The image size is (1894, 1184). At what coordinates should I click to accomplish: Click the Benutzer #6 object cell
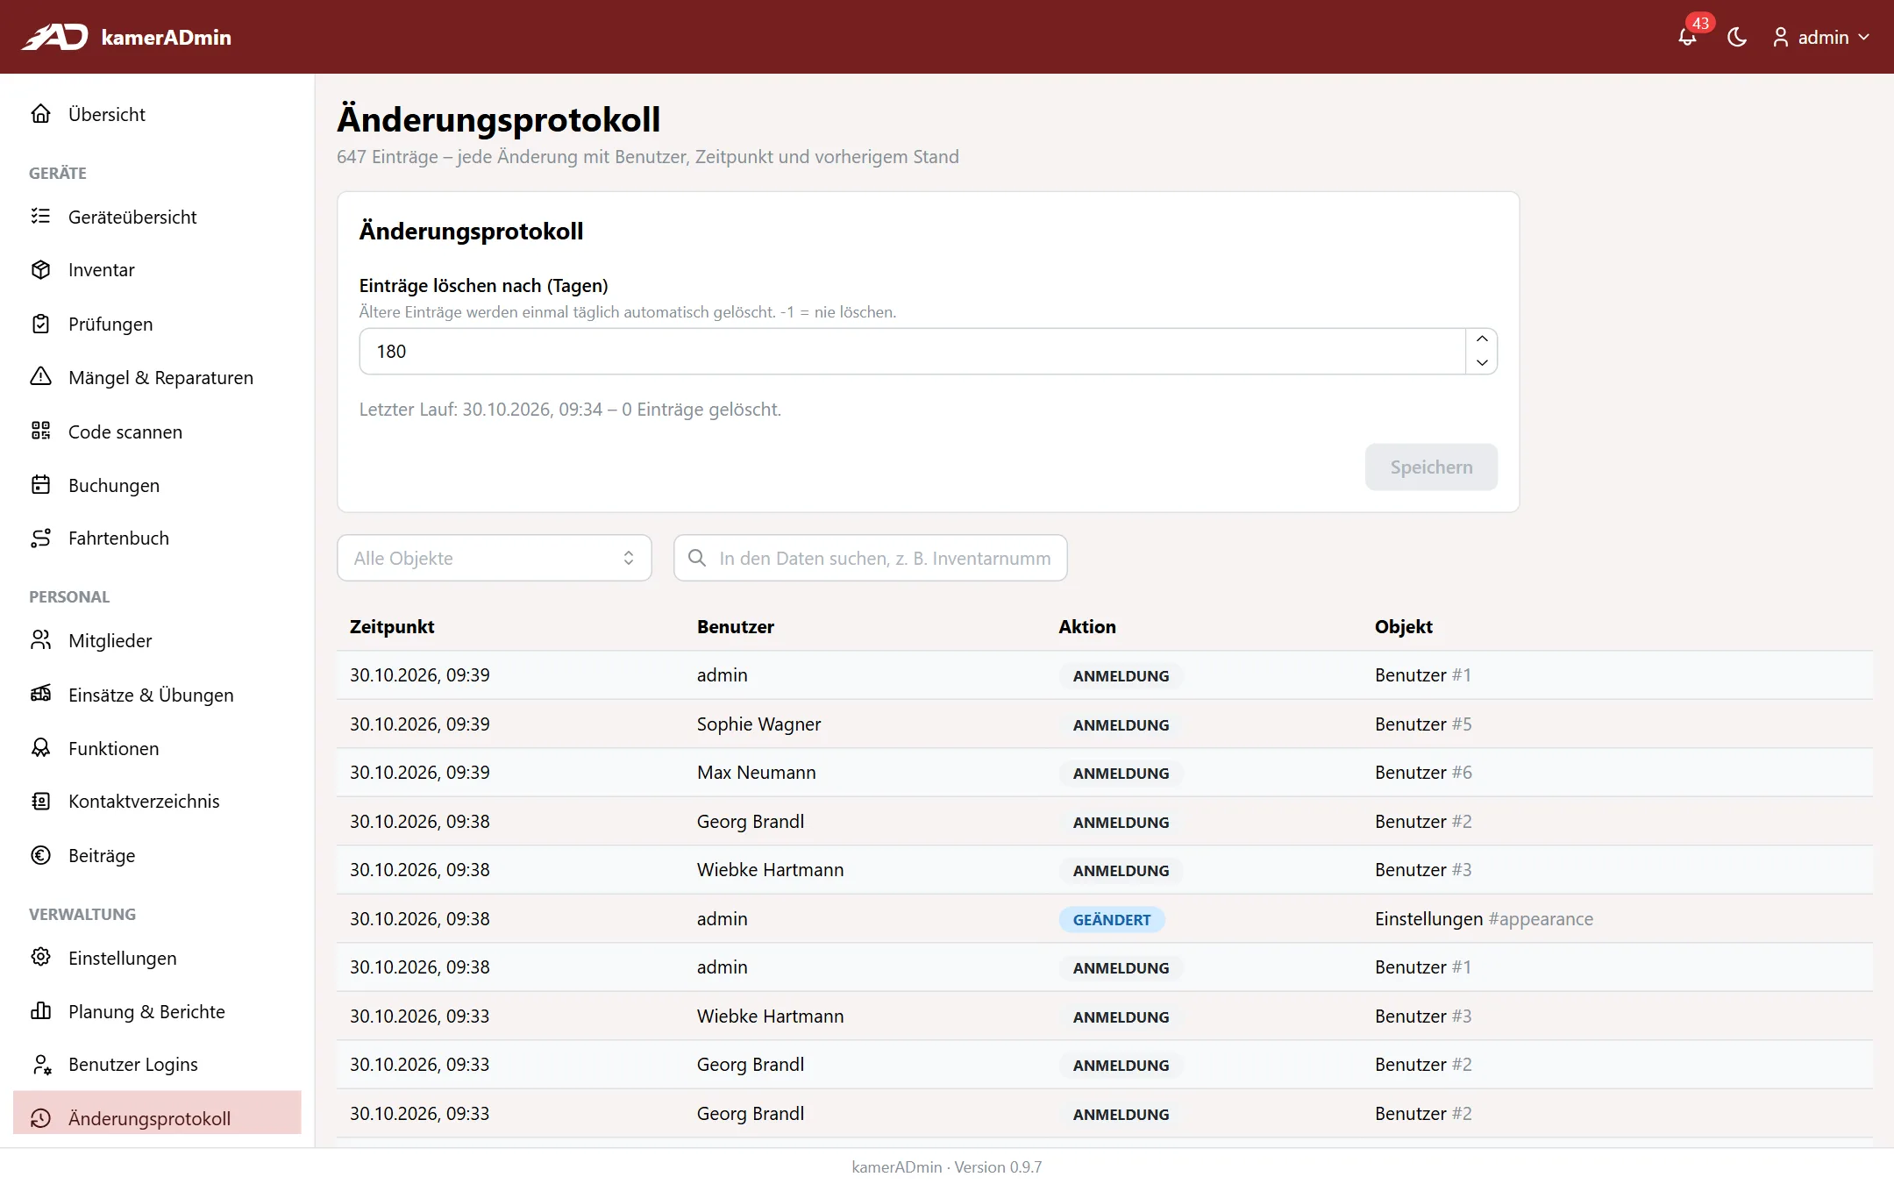click(1423, 772)
